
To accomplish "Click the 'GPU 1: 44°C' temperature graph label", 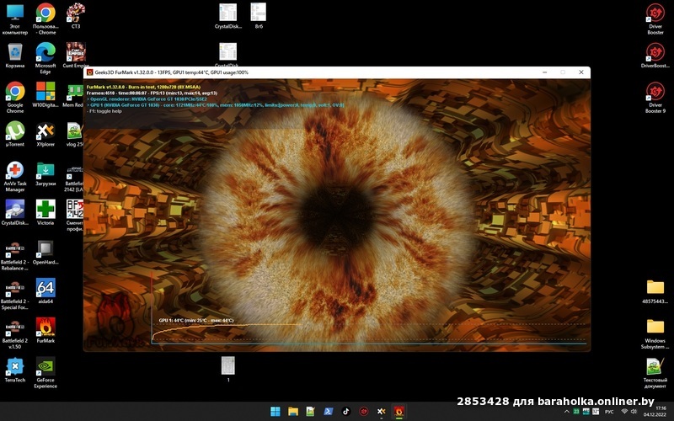I will (196, 320).
